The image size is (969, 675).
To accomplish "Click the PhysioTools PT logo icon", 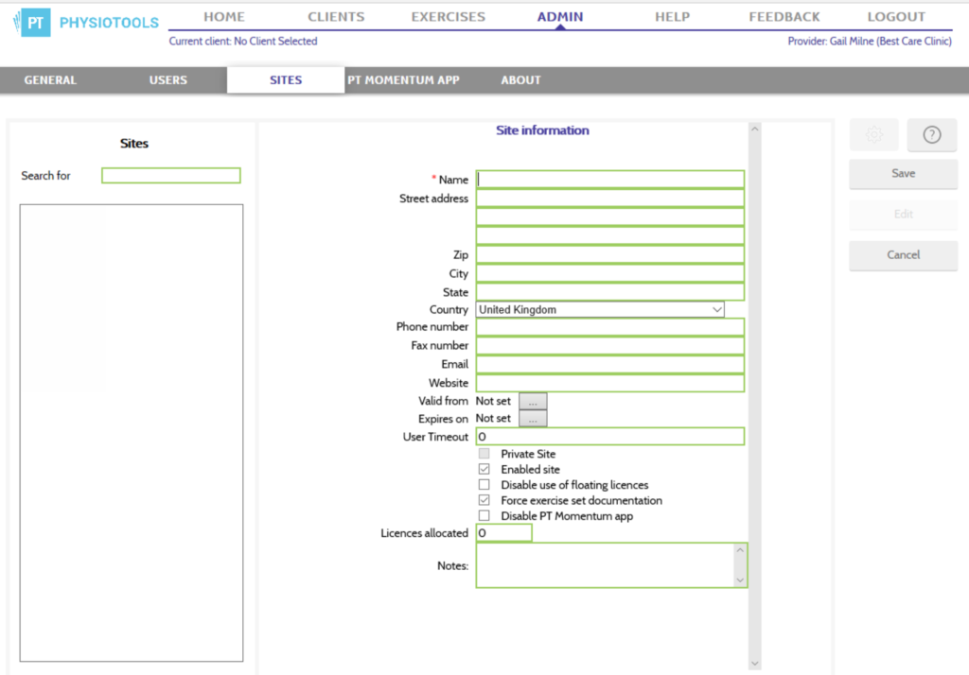I will 32,23.
